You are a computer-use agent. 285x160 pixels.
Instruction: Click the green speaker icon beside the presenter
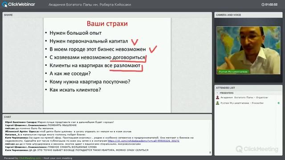click(x=278, y=103)
